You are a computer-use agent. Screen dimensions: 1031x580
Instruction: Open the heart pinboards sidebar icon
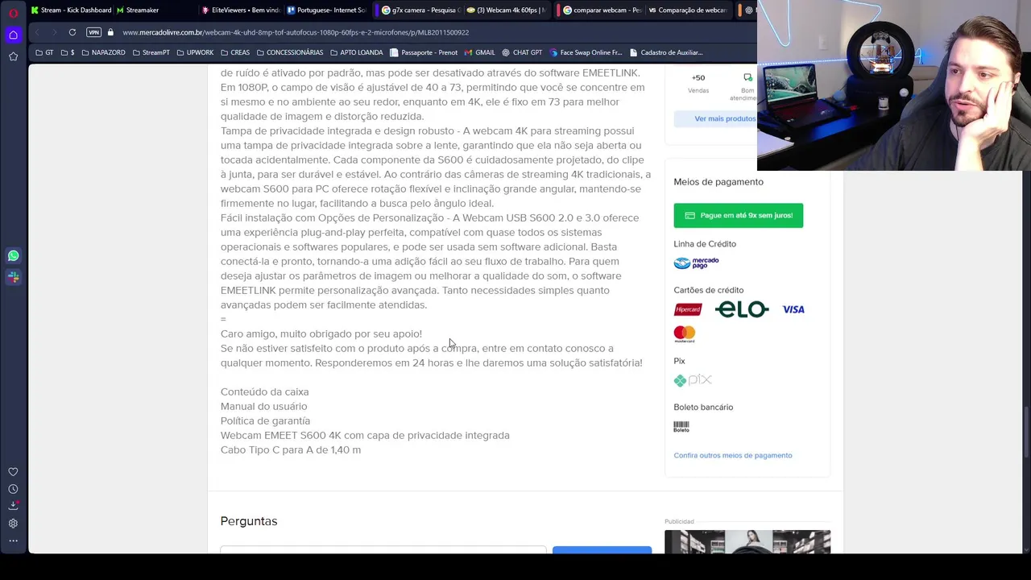[13, 472]
